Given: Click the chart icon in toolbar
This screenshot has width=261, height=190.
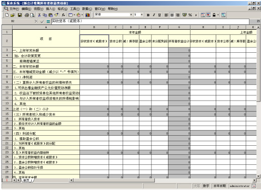Looking at the screenshot, I should point(88,15).
